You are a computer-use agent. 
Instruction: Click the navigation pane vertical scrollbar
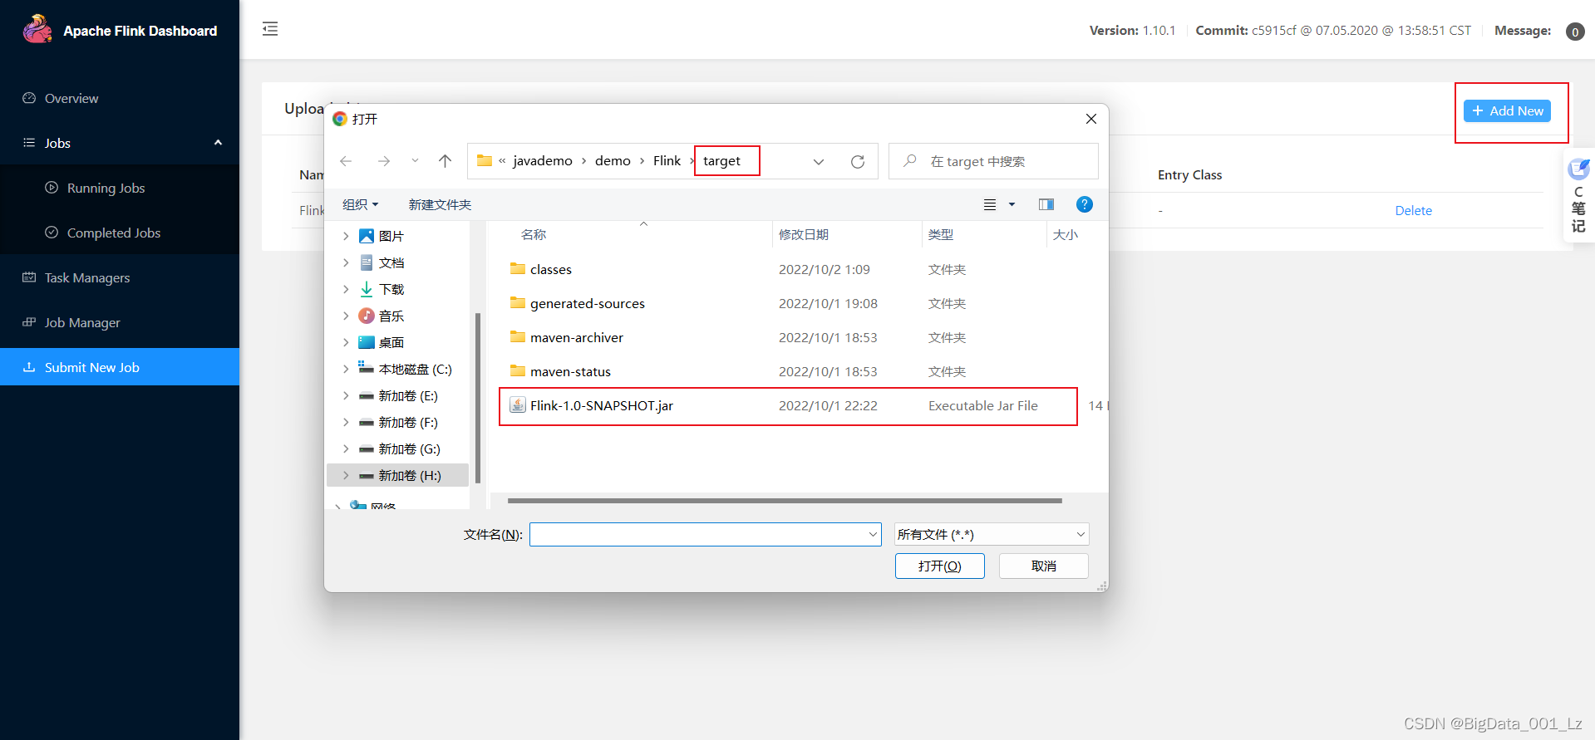pyautogui.click(x=478, y=398)
